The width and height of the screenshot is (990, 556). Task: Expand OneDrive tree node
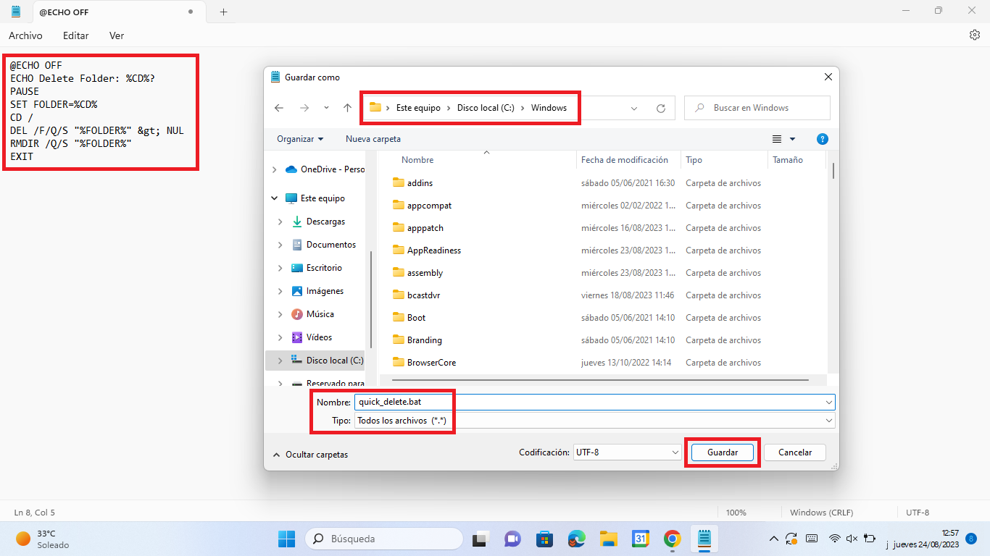click(274, 169)
